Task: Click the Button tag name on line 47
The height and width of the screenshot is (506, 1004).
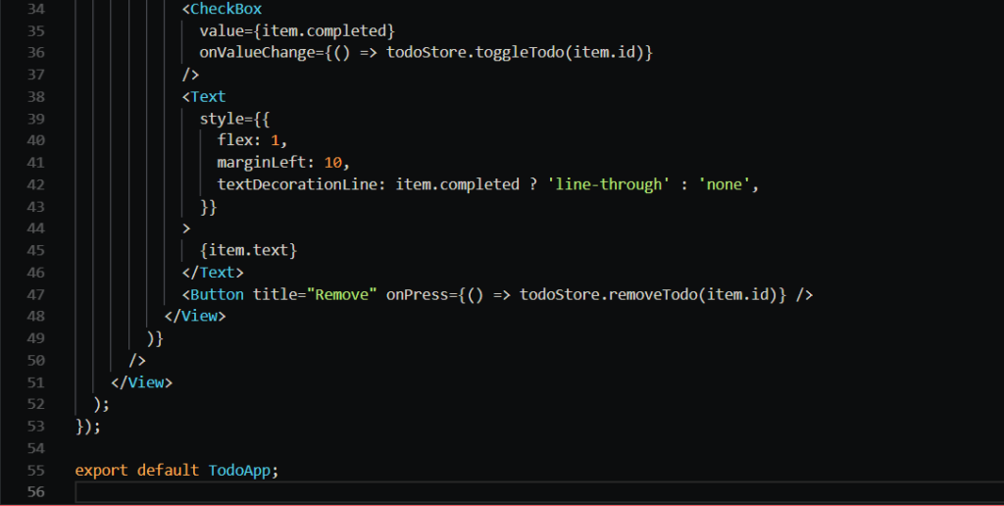Action: [x=217, y=294]
